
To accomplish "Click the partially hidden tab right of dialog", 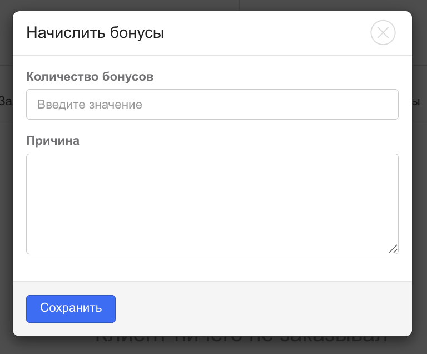I will pos(419,101).
